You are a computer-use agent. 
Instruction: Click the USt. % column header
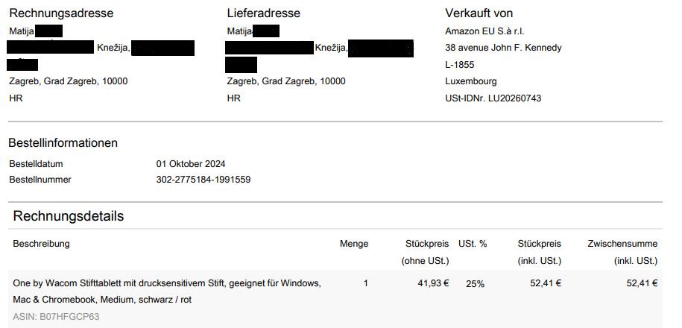point(473,244)
